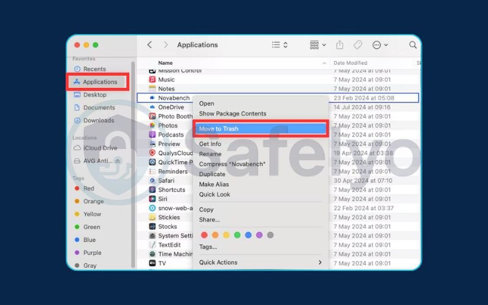The image size is (488, 305).
Task: Apply the yellow color tag swatch
Action: click(226, 235)
